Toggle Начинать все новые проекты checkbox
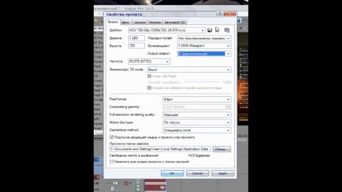 click(112, 162)
